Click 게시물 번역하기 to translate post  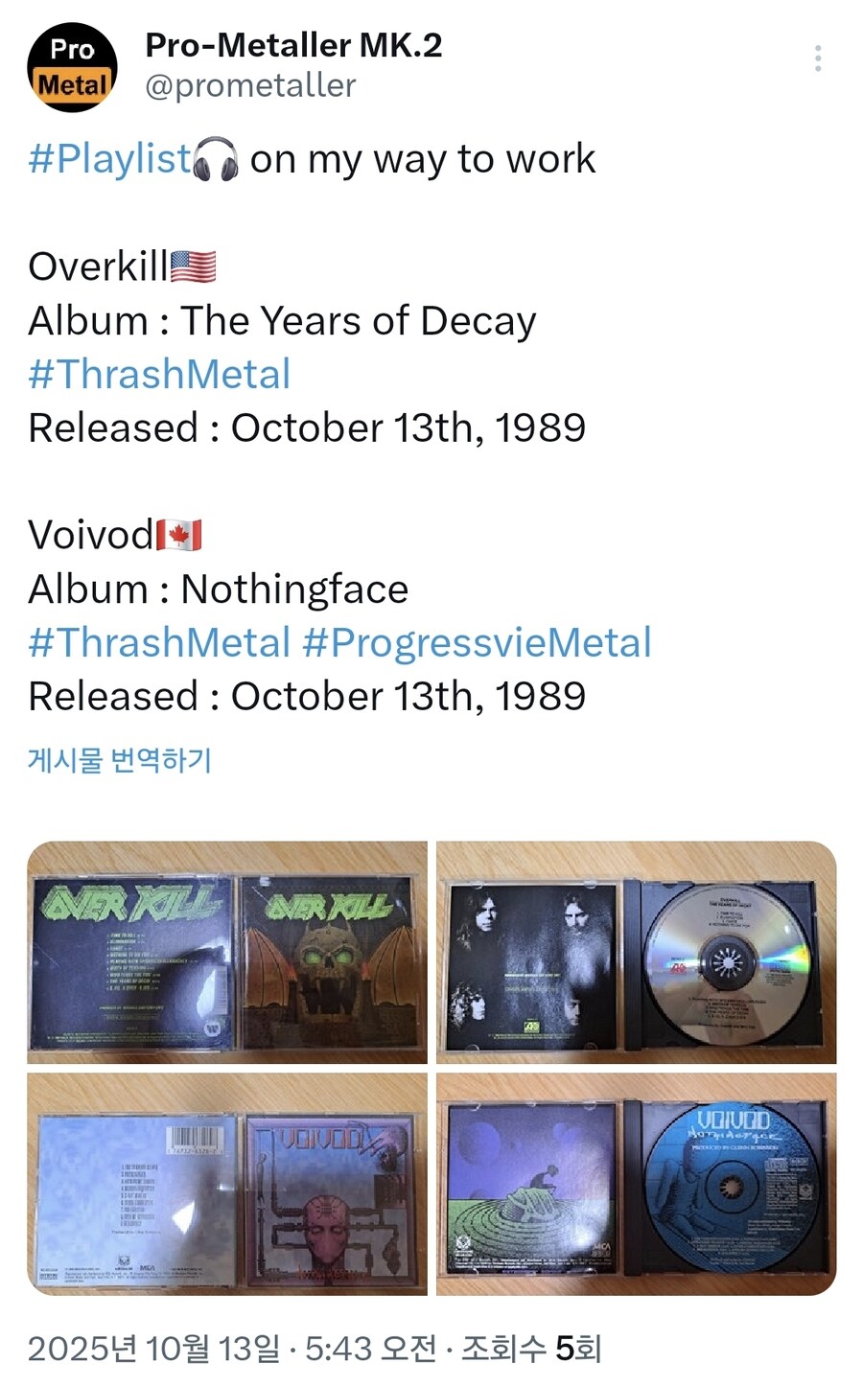click(120, 760)
